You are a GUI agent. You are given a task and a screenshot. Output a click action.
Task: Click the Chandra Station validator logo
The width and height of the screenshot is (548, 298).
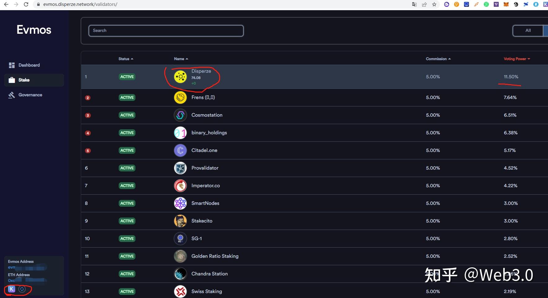pos(180,274)
